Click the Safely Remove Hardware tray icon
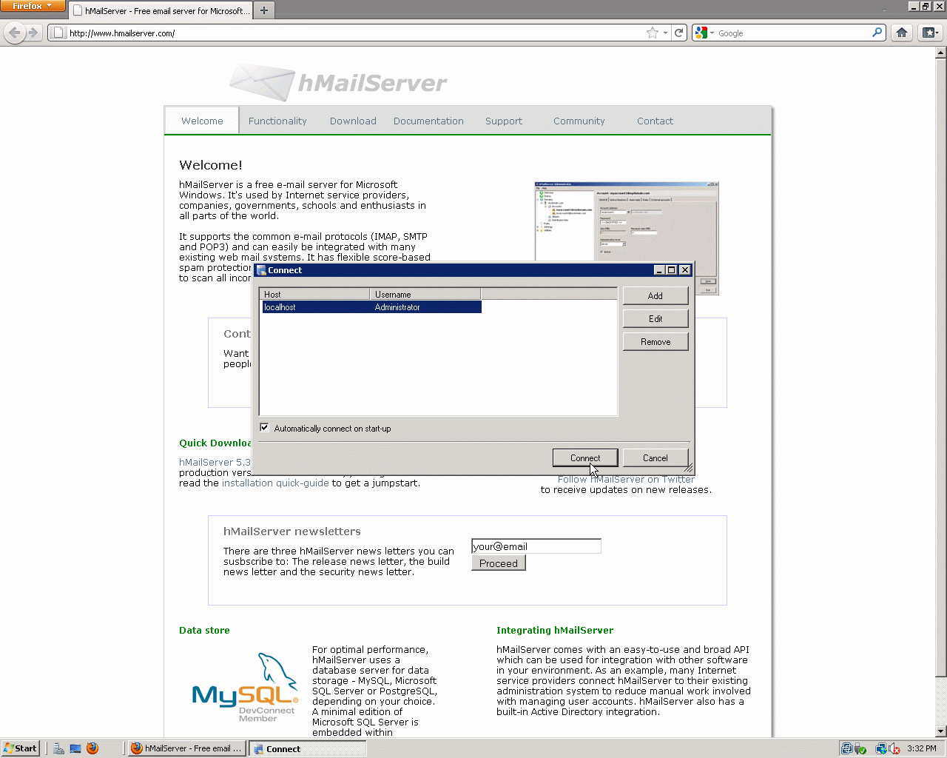The width and height of the screenshot is (947, 758). pyautogui.click(x=860, y=748)
